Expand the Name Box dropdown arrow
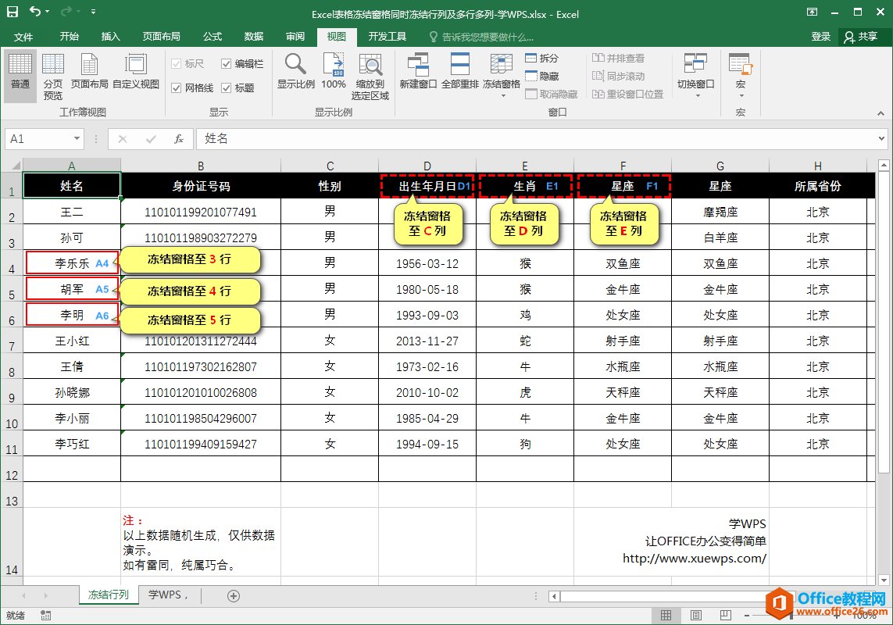The image size is (893, 625). click(77, 139)
